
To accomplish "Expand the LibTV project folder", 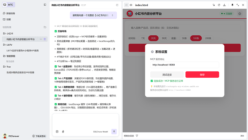I will (8, 45).
